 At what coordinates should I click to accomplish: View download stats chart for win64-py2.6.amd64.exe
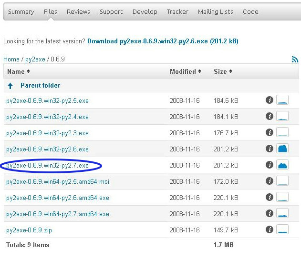(x=282, y=197)
